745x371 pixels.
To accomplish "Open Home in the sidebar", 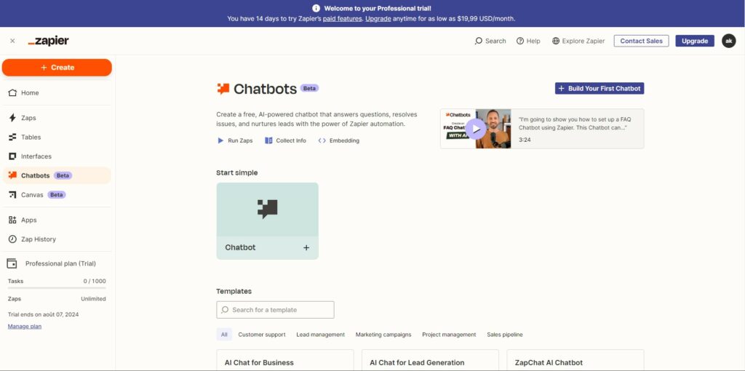I will pos(57,92).
